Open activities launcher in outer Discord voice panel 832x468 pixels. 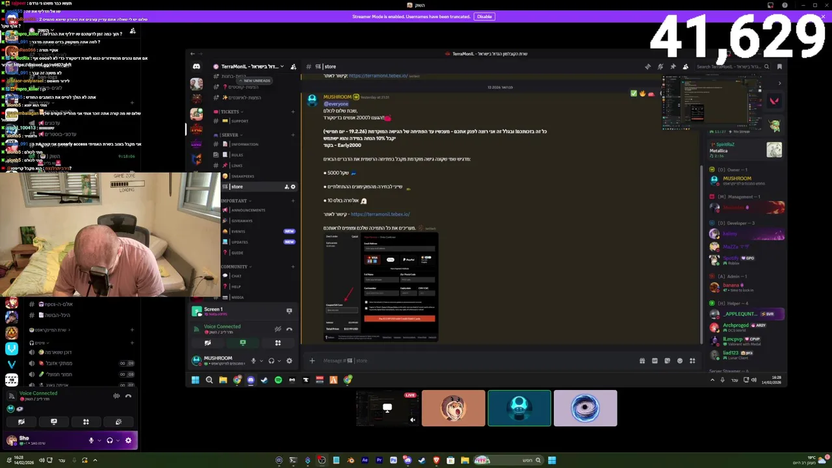pos(86,422)
